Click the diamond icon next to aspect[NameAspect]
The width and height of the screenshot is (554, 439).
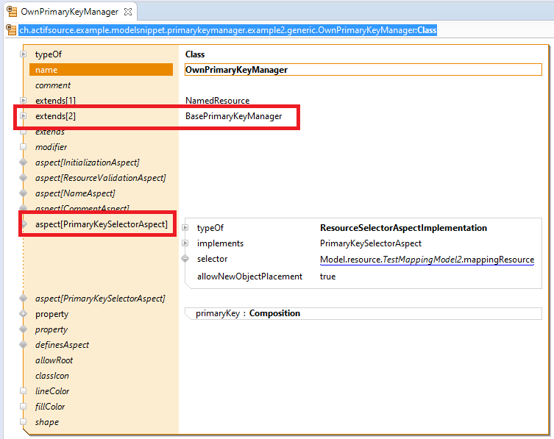click(24, 193)
